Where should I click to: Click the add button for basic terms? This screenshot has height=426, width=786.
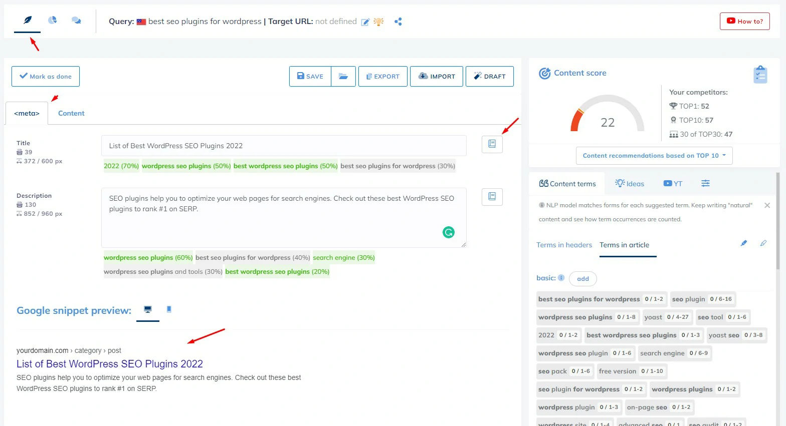[x=582, y=279]
